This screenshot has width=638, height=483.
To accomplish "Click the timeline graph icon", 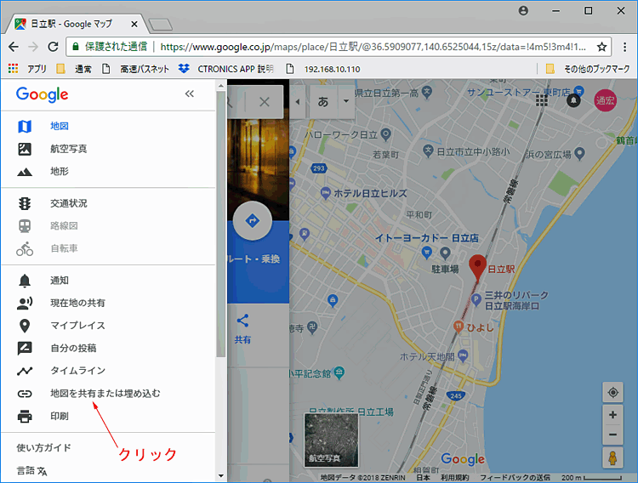I will [x=25, y=371].
